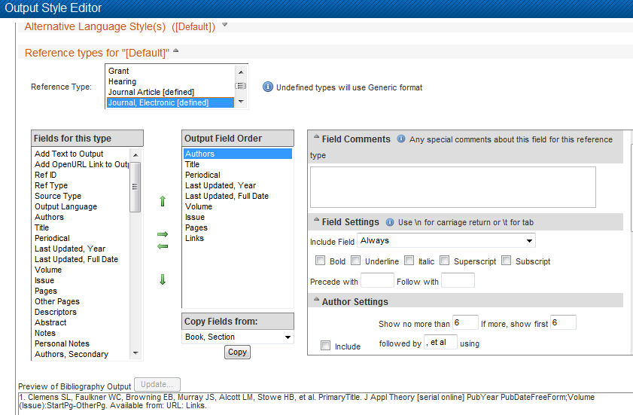Screen dimensions: 633x415
Task: Open the Include Field Always dropdown
Action: pos(446,240)
